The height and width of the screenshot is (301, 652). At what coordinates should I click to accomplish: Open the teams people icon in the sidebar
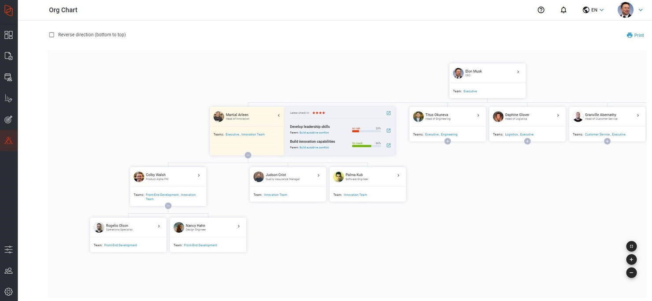[x=8, y=270]
